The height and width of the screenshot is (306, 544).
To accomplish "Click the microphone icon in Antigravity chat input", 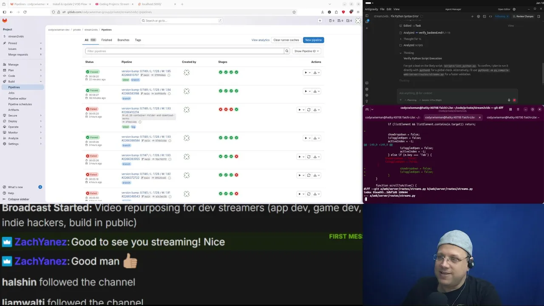I will [509, 100].
